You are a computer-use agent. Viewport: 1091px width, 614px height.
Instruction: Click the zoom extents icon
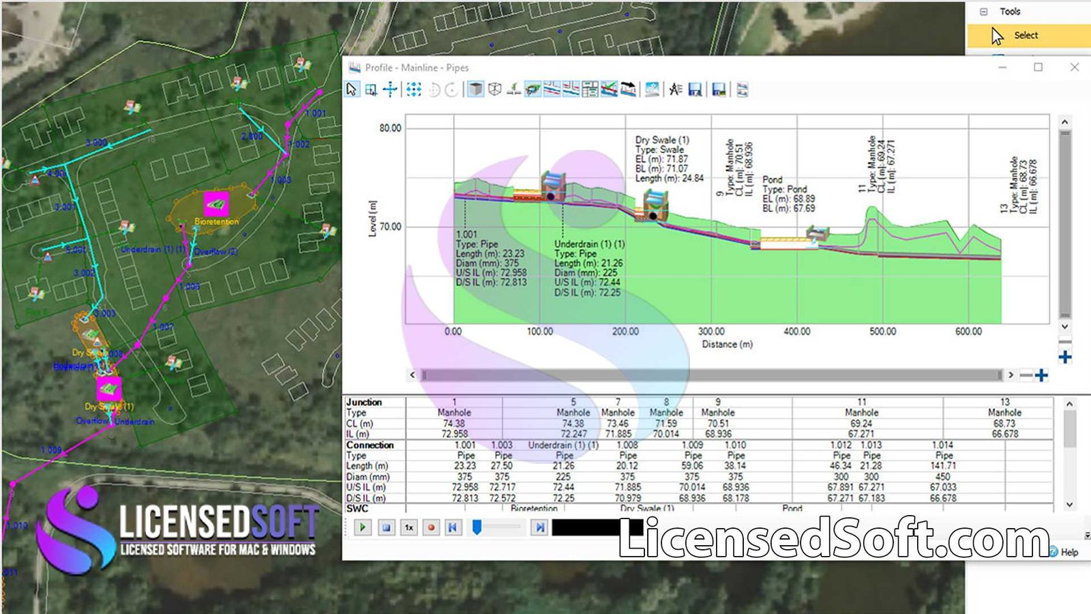(x=414, y=89)
